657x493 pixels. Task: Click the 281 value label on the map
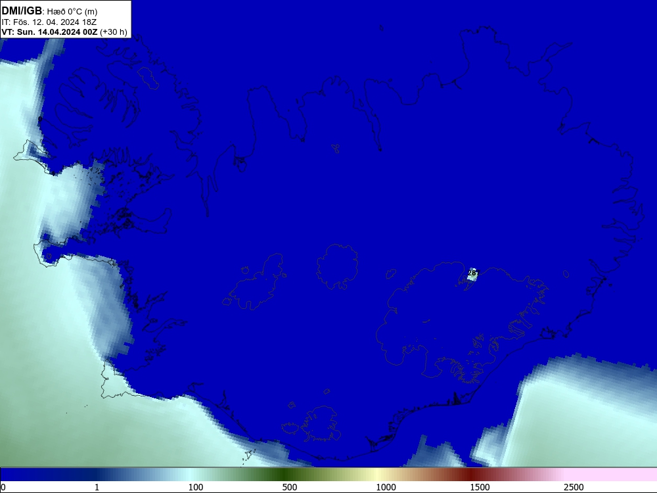(x=472, y=273)
